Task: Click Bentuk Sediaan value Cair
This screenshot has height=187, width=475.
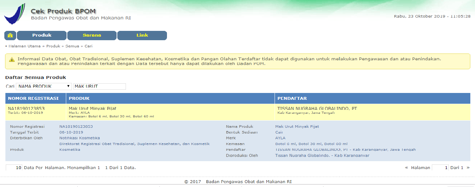Action: [279, 132]
